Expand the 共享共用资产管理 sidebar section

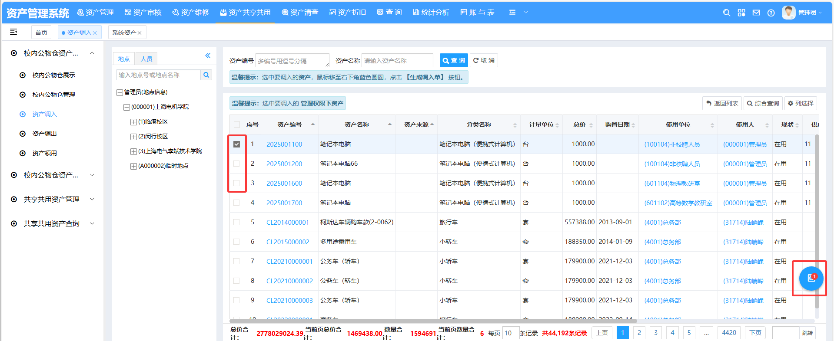[x=52, y=200]
